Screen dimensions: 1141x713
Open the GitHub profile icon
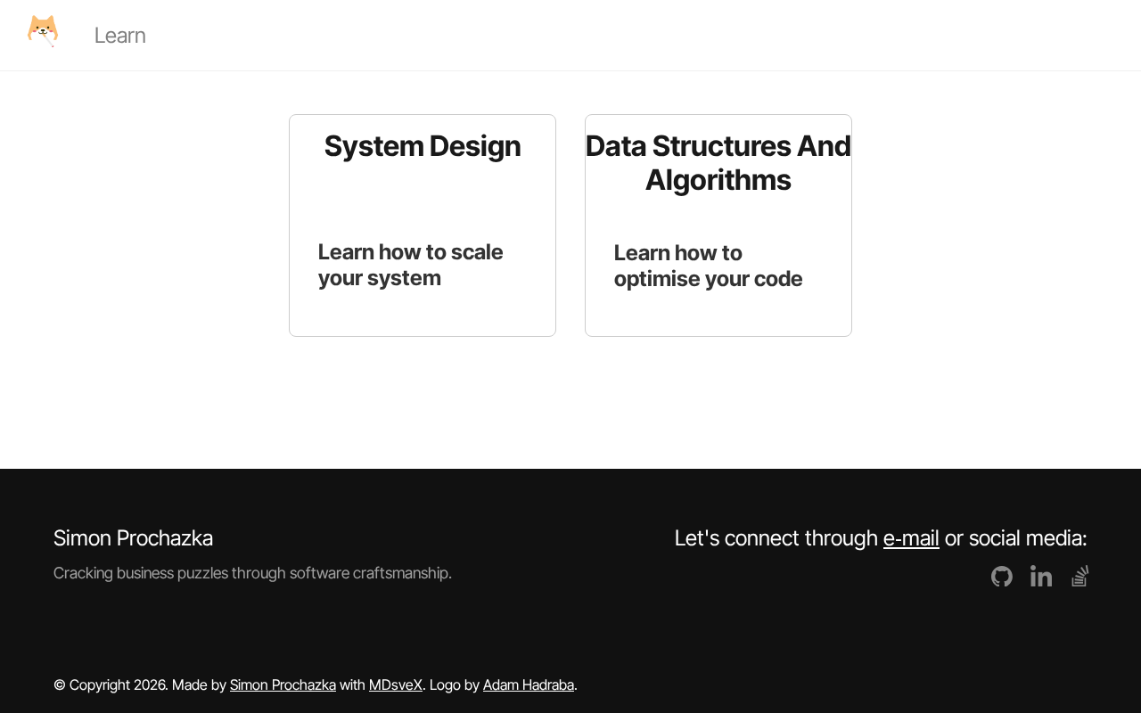[1002, 577]
